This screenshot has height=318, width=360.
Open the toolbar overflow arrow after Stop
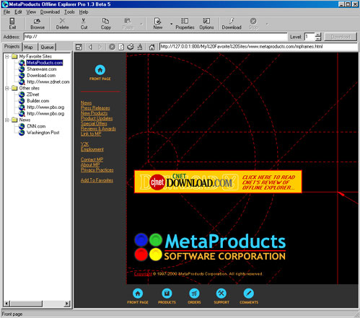point(268,24)
